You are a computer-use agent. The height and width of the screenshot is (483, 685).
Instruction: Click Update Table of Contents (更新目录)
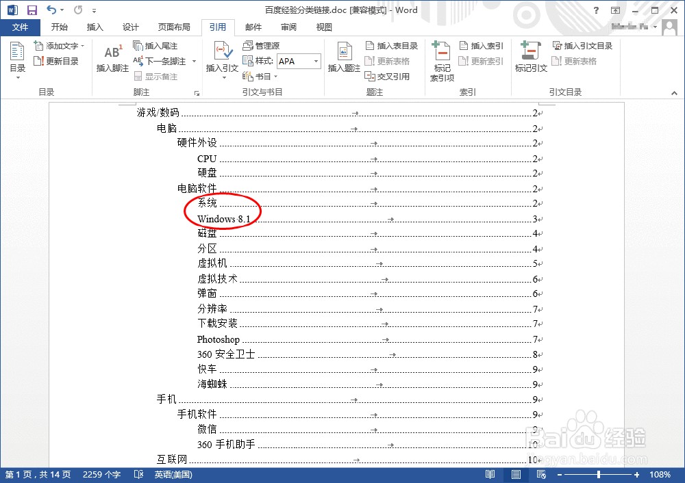point(56,61)
